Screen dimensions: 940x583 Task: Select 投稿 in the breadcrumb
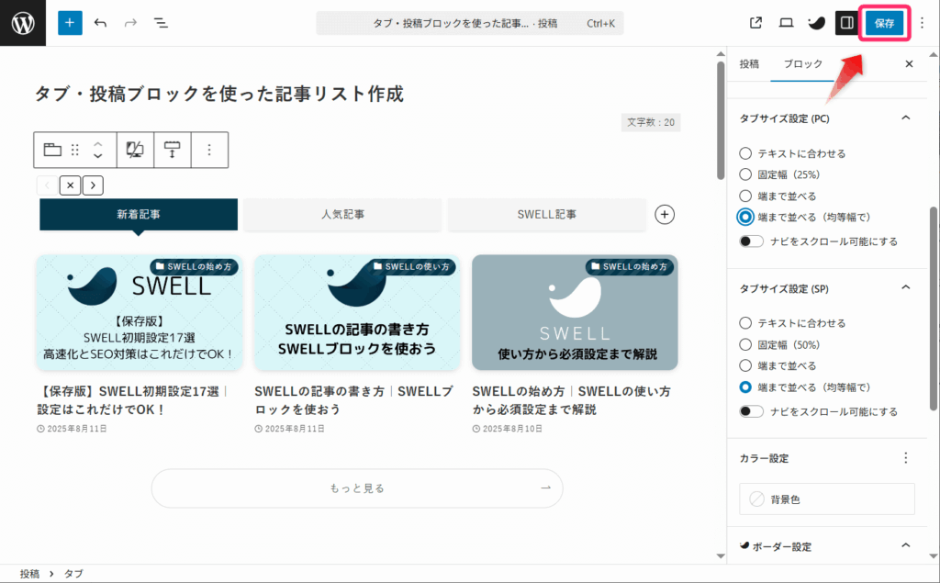[29, 574]
